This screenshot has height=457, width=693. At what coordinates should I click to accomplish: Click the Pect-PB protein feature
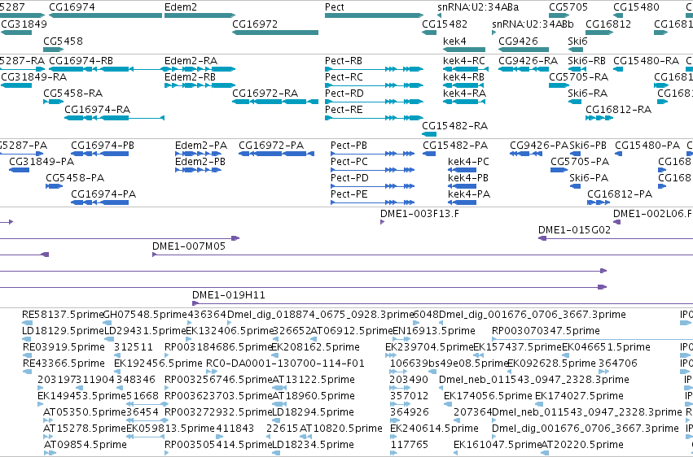(373, 154)
